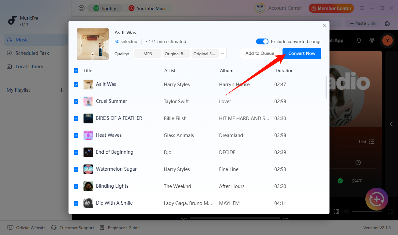
Task: Uncheck the Cruel Summer checkbox
Action: pos(76,102)
